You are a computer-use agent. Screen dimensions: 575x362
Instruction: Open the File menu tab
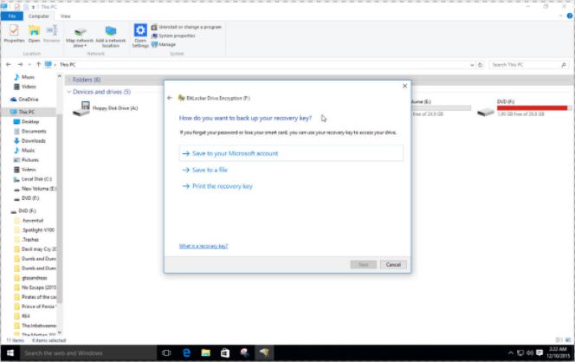tap(12, 16)
